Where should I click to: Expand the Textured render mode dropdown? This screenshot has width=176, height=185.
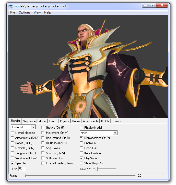(34, 127)
